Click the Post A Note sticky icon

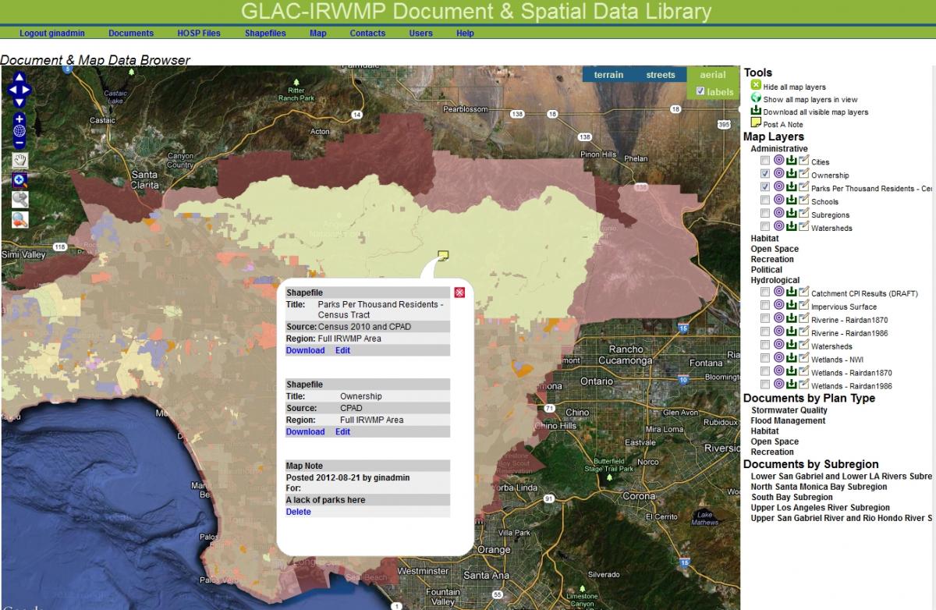pos(756,123)
